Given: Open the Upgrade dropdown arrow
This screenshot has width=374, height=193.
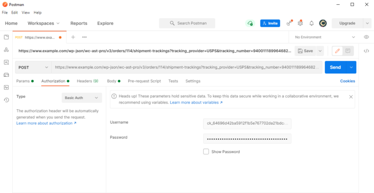Looking at the screenshot, I should 367,23.
